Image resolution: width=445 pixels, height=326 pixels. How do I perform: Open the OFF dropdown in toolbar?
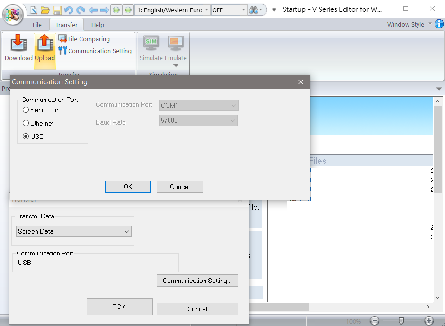coord(229,10)
